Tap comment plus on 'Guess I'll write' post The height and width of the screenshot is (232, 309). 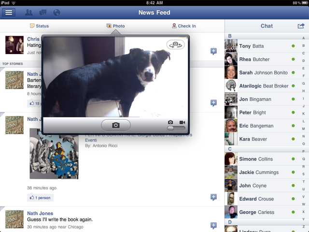click(213, 226)
